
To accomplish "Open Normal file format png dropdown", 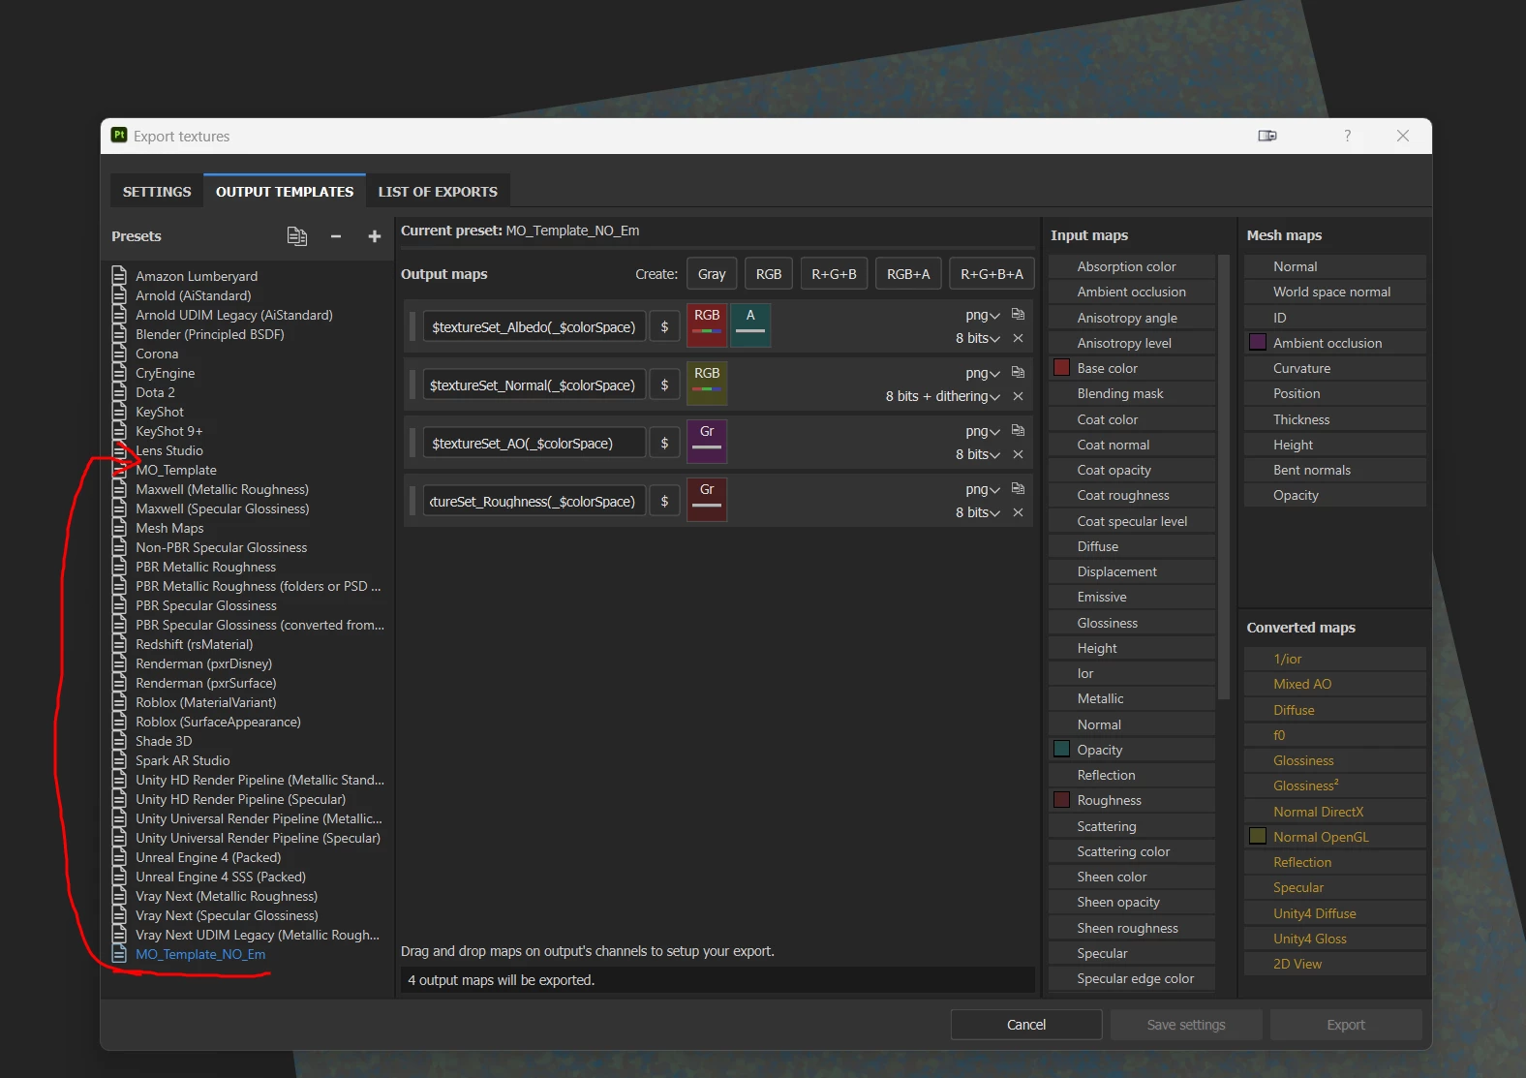I will click(x=983, y=373).
